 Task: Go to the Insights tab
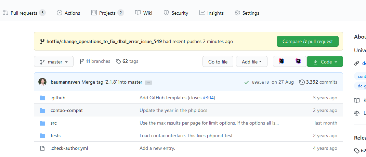coord(211,13)
